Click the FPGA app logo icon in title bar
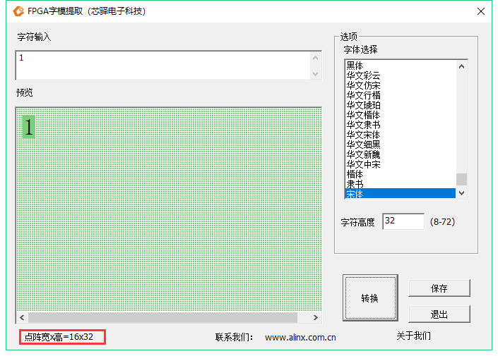 pyautogui.click(x=18, y=11)
